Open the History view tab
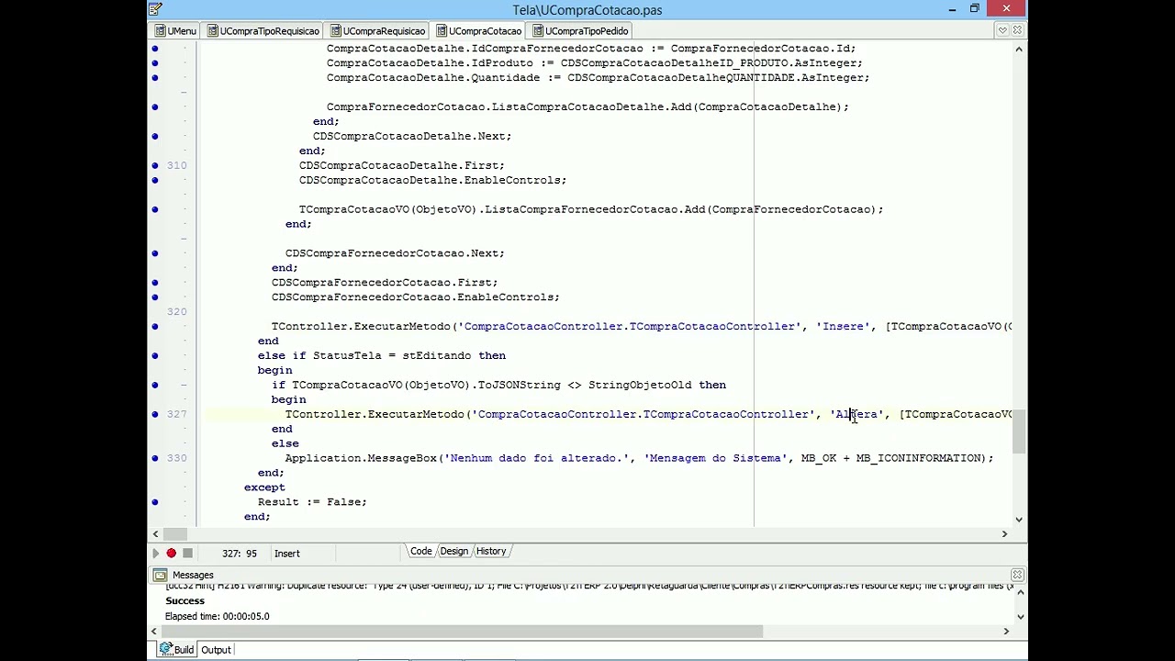This screenshot has width=1175, height=661. 491,552
